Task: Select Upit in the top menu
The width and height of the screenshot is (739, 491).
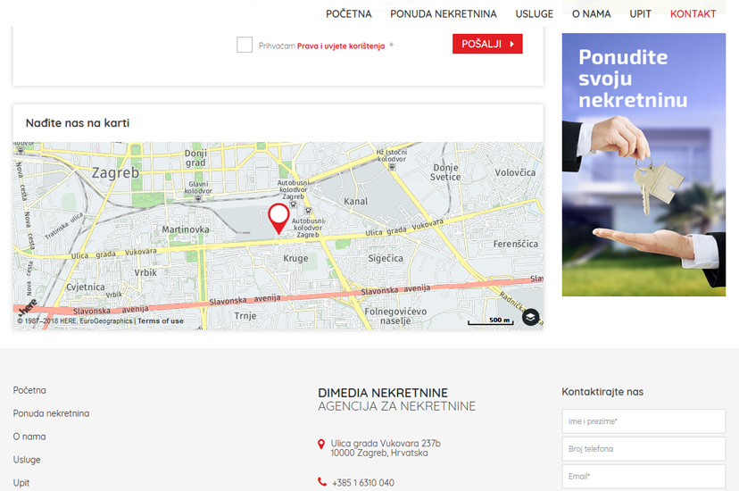Action: click(640, 13)
